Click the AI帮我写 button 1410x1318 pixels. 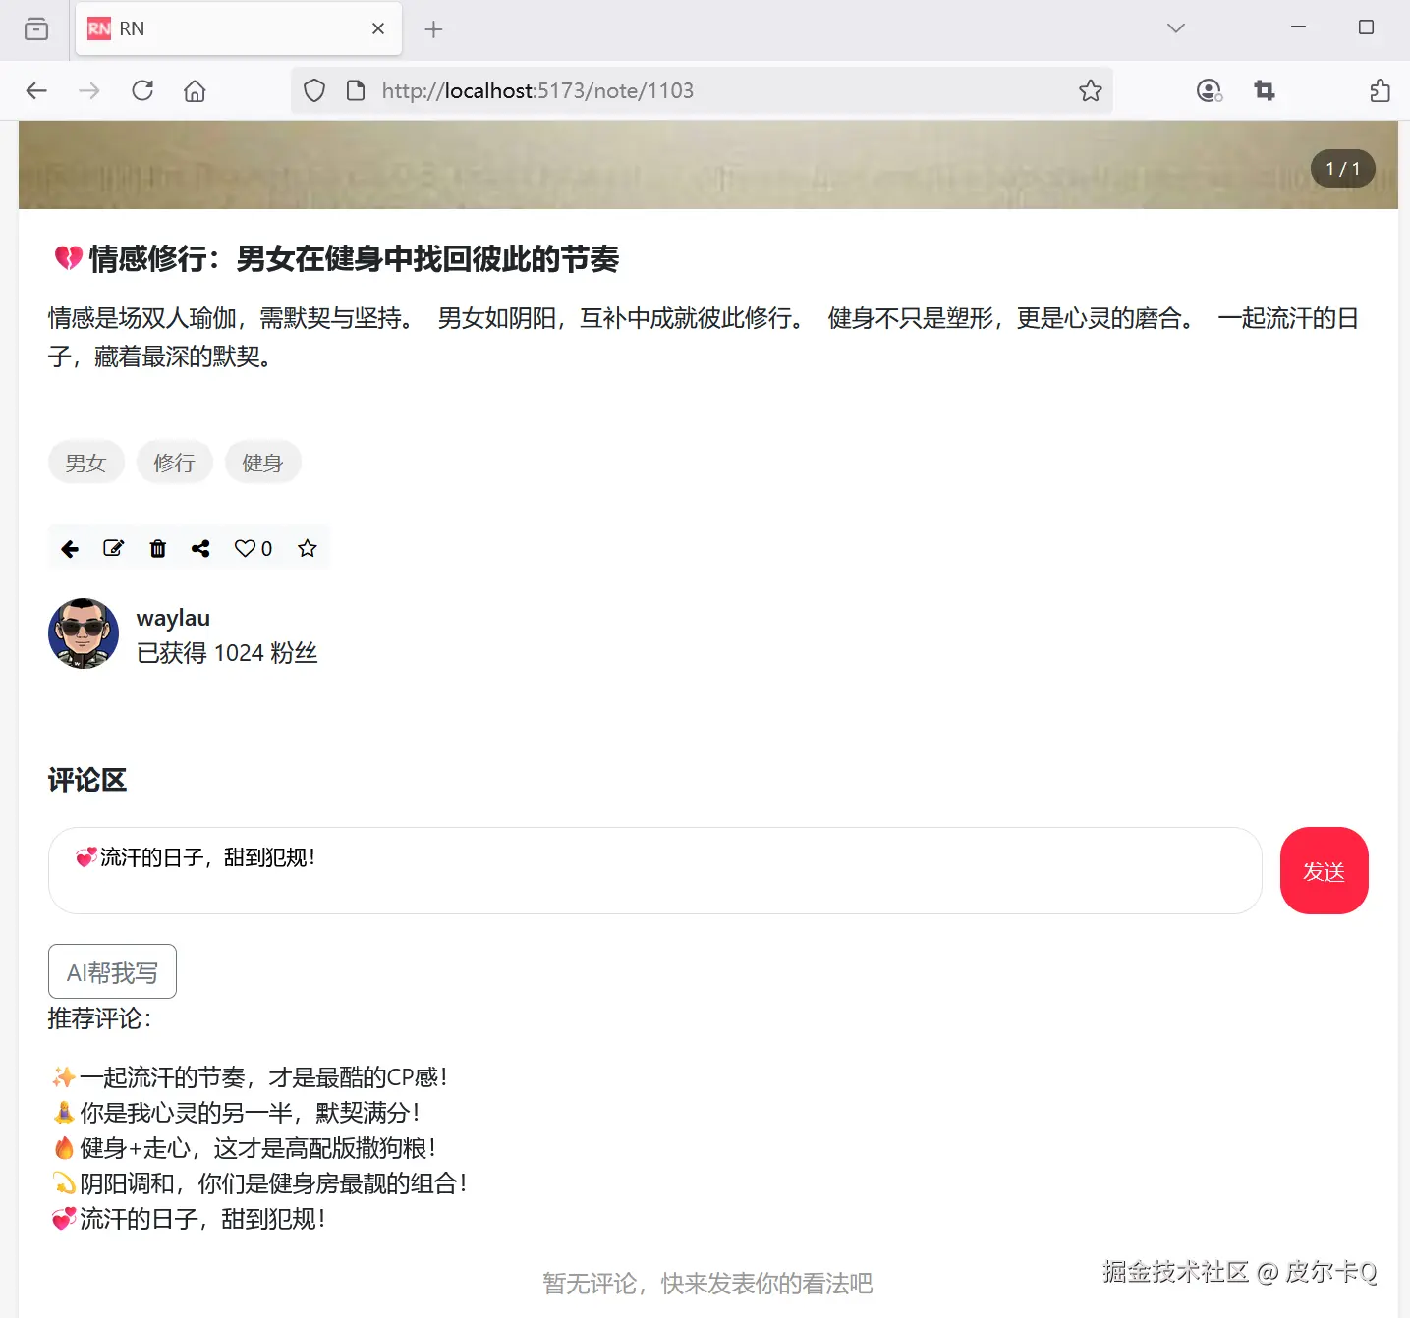[x=112, y=971]
